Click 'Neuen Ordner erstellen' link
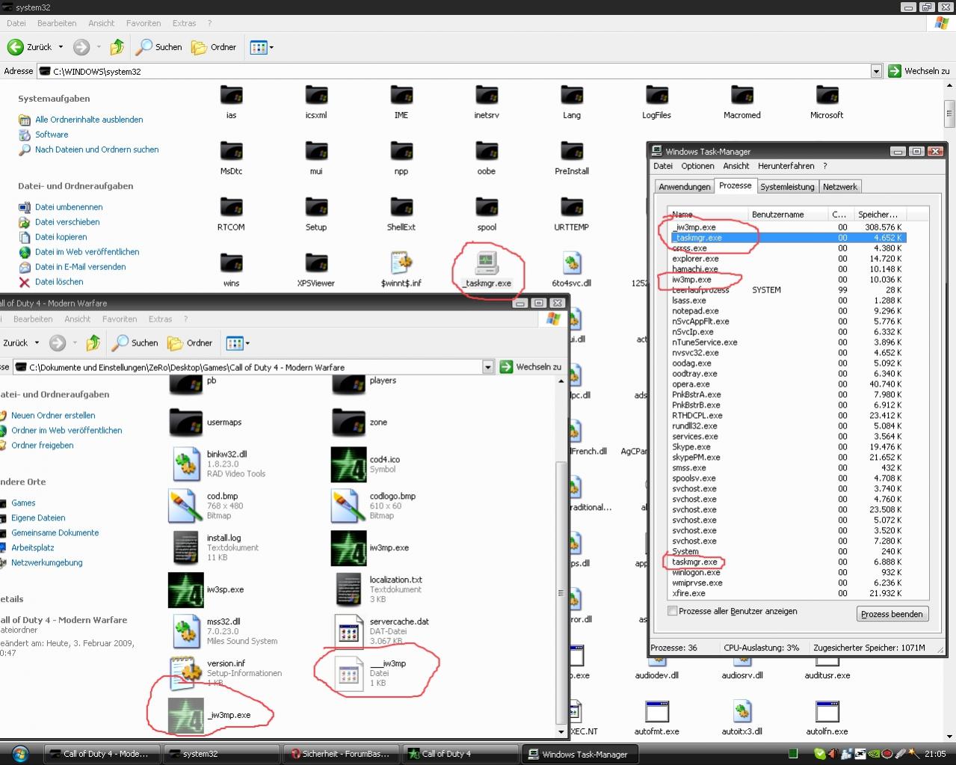Viewport: 956px width, 765px height. tap(53, 416)
